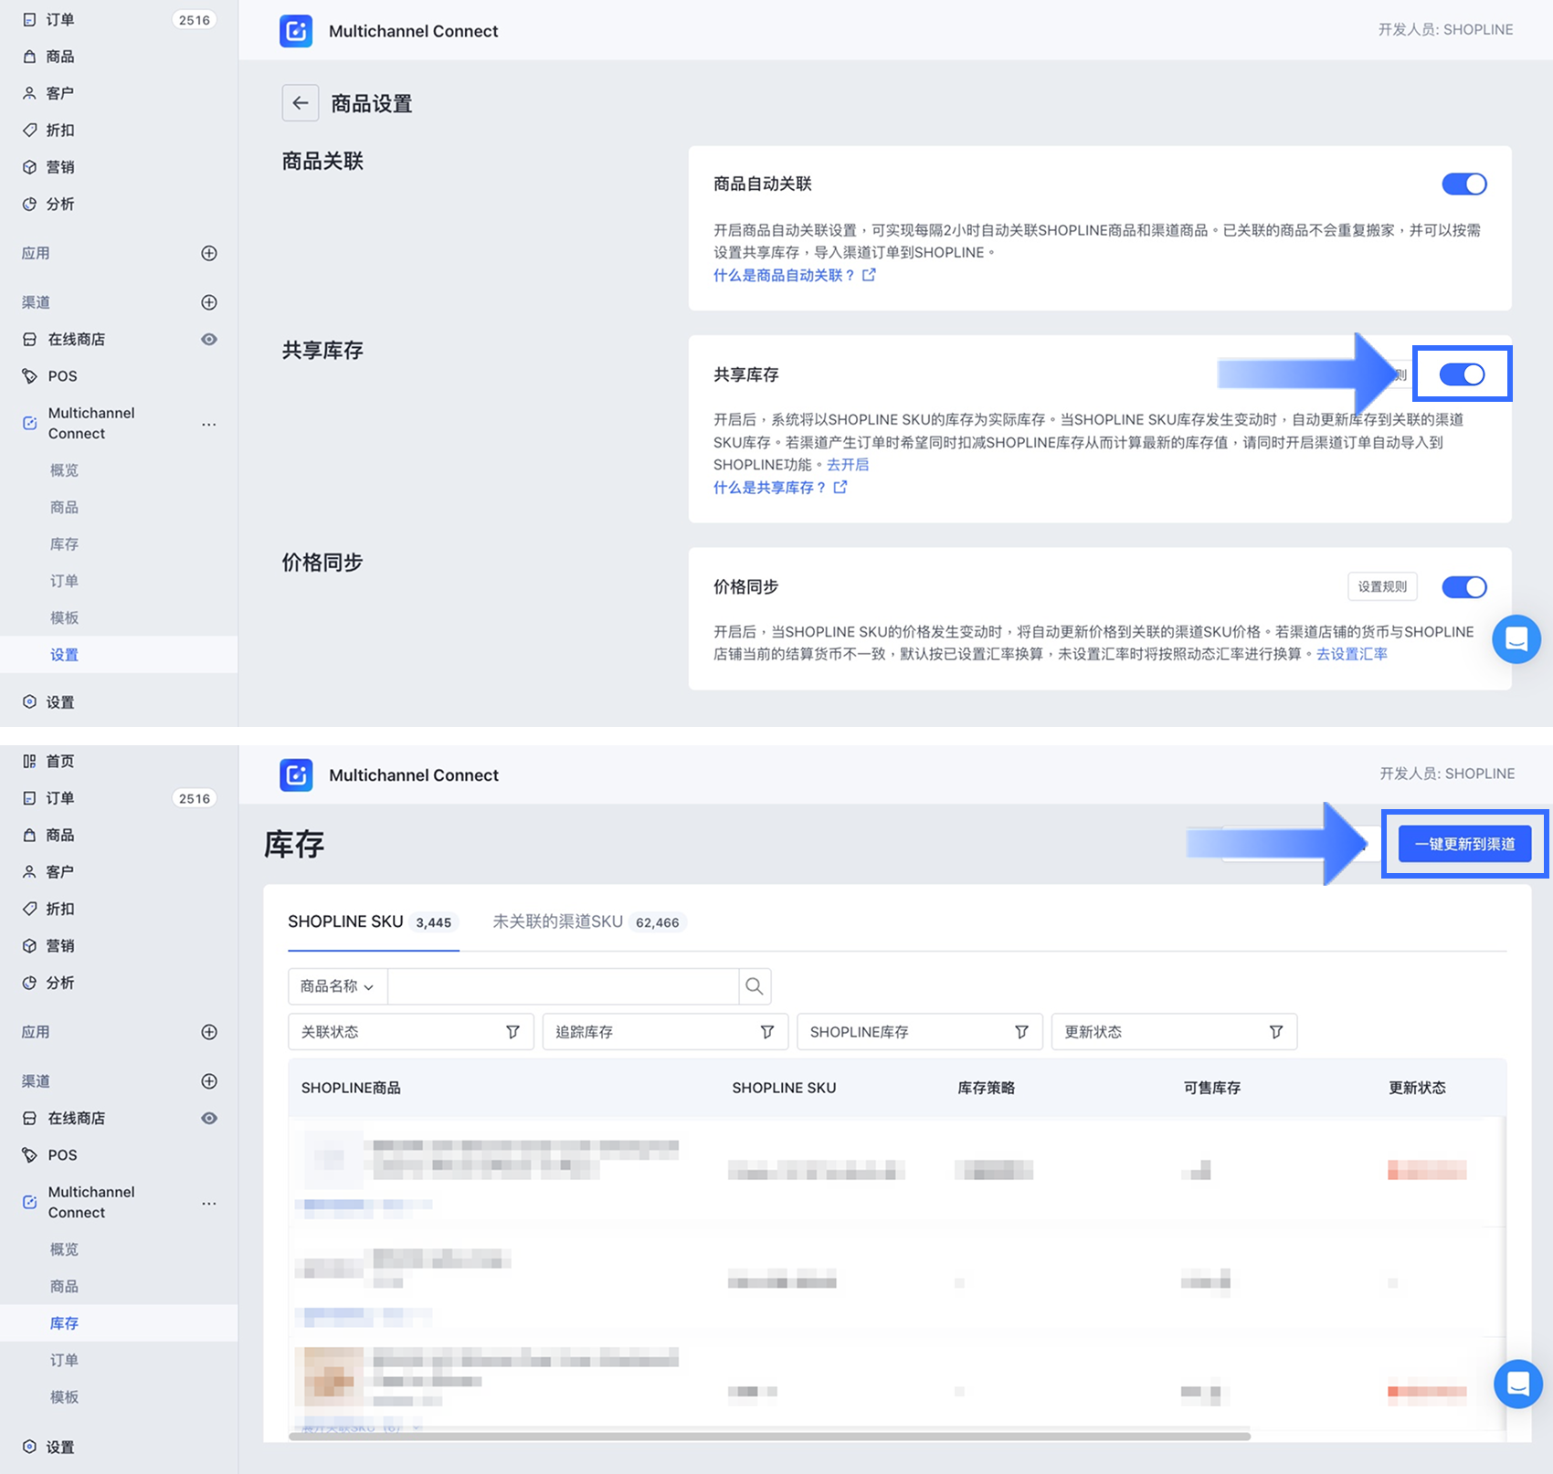The height and width of the screenshot is (1474, 1553).
Task: Click the magnifier search icon on the 库存 screen
Action: (x=755, y=986)
